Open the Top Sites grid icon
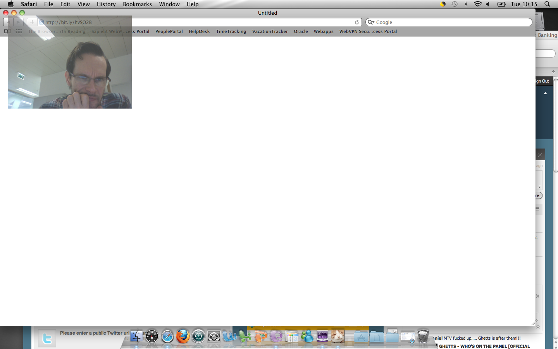The height and width of the screenshot is (349, 558). 19,31
